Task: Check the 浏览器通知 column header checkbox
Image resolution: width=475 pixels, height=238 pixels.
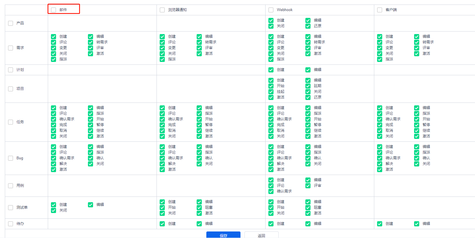Action: pos(162,10)
